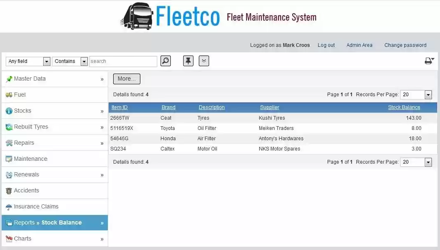The height and width of the screenshot is (250, 440).
Task: Expand advanced search with the chevron button
Action: [204, 60]
